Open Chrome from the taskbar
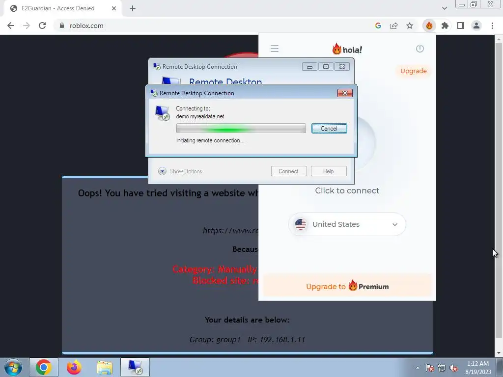Image resolution: width=503 pixels, height=377 pixels. point(44,367)
